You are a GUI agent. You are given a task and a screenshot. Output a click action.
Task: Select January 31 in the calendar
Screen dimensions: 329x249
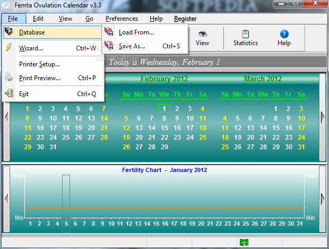click(53, 147)
